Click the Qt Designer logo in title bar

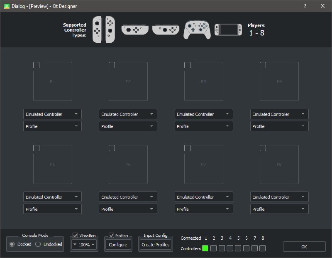[x=7, y=6]
